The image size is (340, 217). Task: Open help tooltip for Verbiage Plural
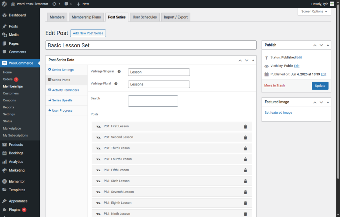[x=116, y=84]
